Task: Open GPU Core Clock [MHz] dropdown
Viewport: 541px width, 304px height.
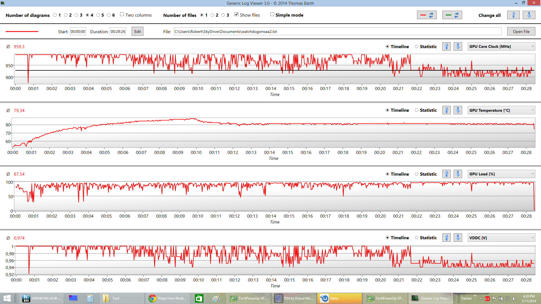Action: (501, 46)
